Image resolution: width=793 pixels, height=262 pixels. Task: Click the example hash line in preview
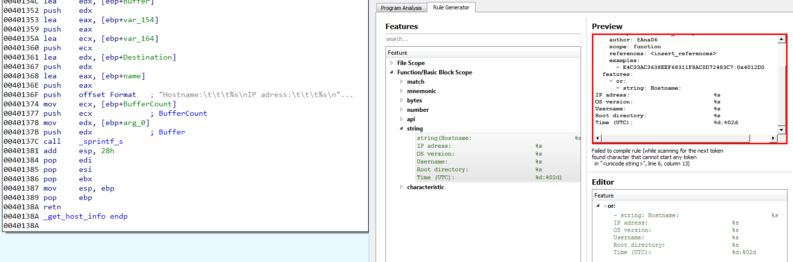click(690, 67)
